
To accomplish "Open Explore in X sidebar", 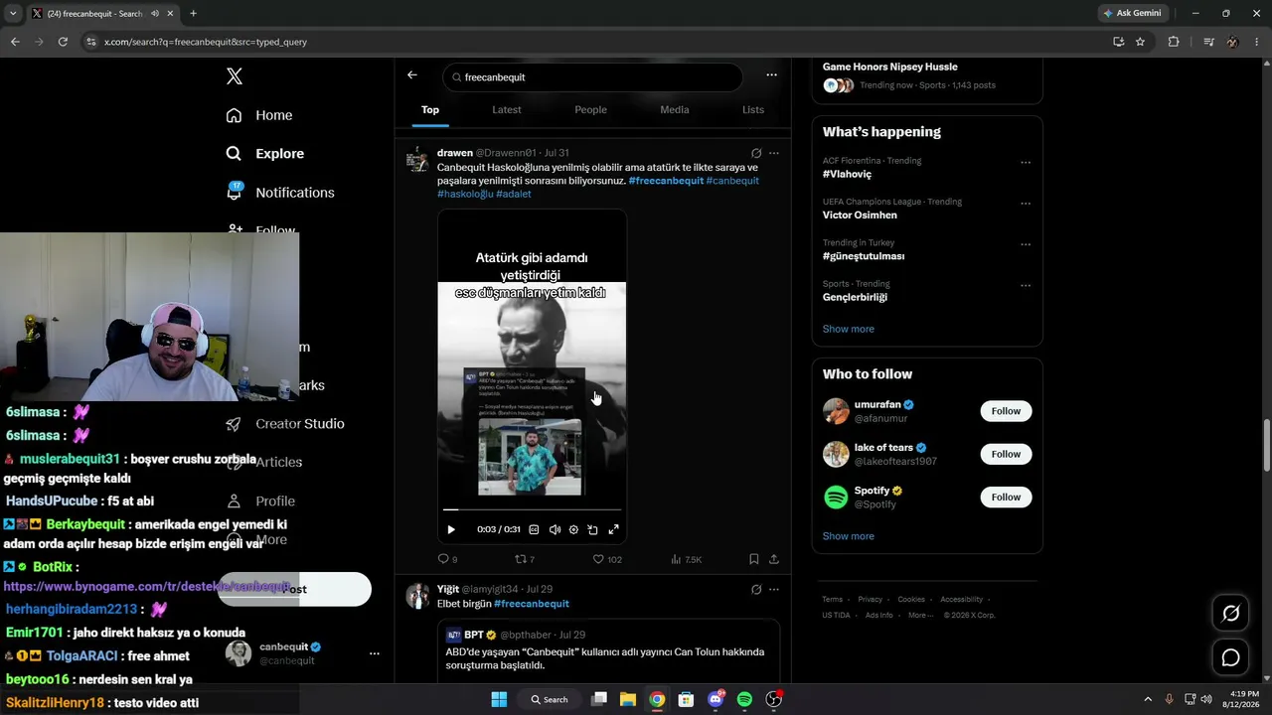I will point(264,154).
